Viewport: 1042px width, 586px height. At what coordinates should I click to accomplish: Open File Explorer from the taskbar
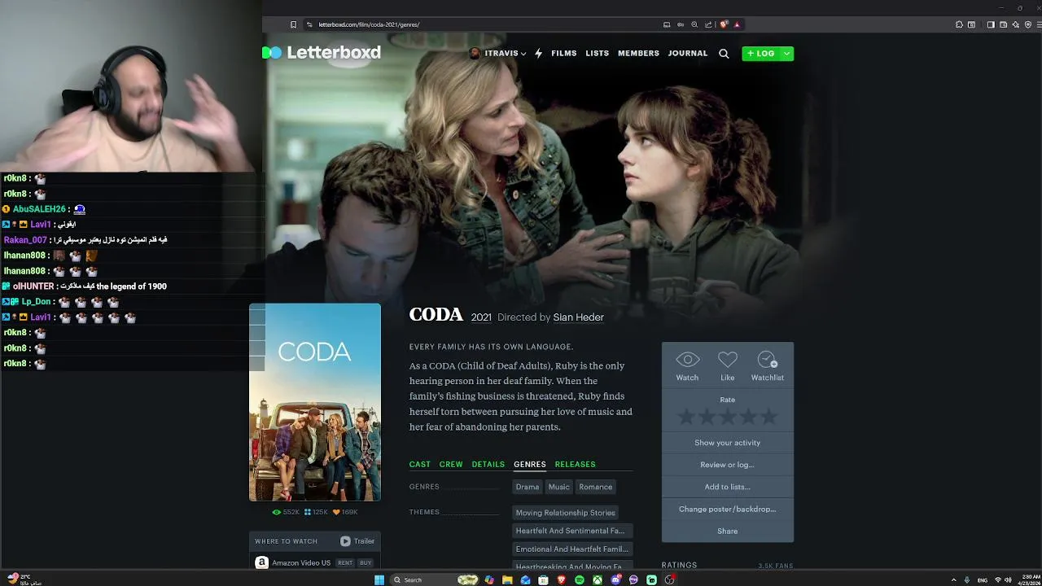[x=507, y=579]
